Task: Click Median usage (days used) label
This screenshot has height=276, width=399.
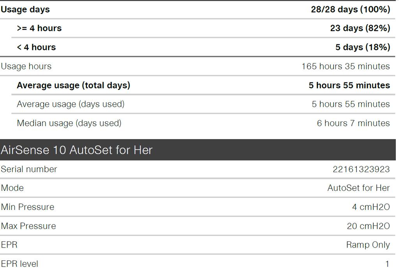Action: coord(69,123)
